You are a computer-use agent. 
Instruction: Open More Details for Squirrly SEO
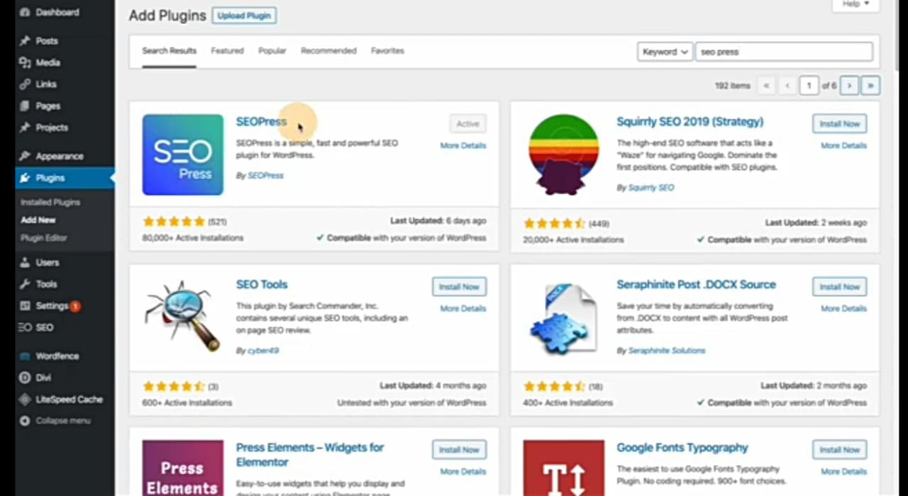point(843,145)
